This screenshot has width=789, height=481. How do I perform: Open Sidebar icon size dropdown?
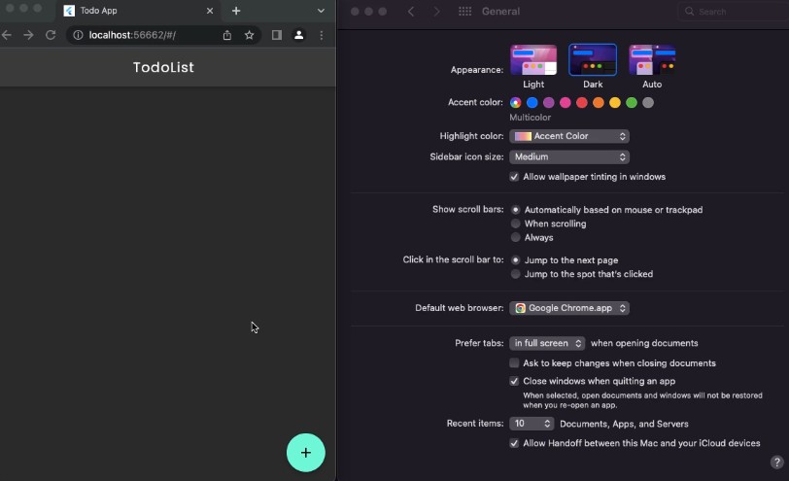[569, 157]
